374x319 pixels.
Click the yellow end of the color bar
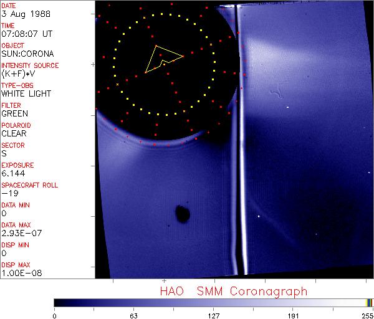[369, 302]
